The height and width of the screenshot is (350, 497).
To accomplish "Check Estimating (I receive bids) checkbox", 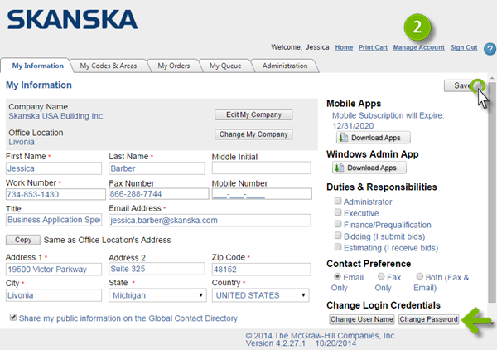I will click(x=338, y=247).
